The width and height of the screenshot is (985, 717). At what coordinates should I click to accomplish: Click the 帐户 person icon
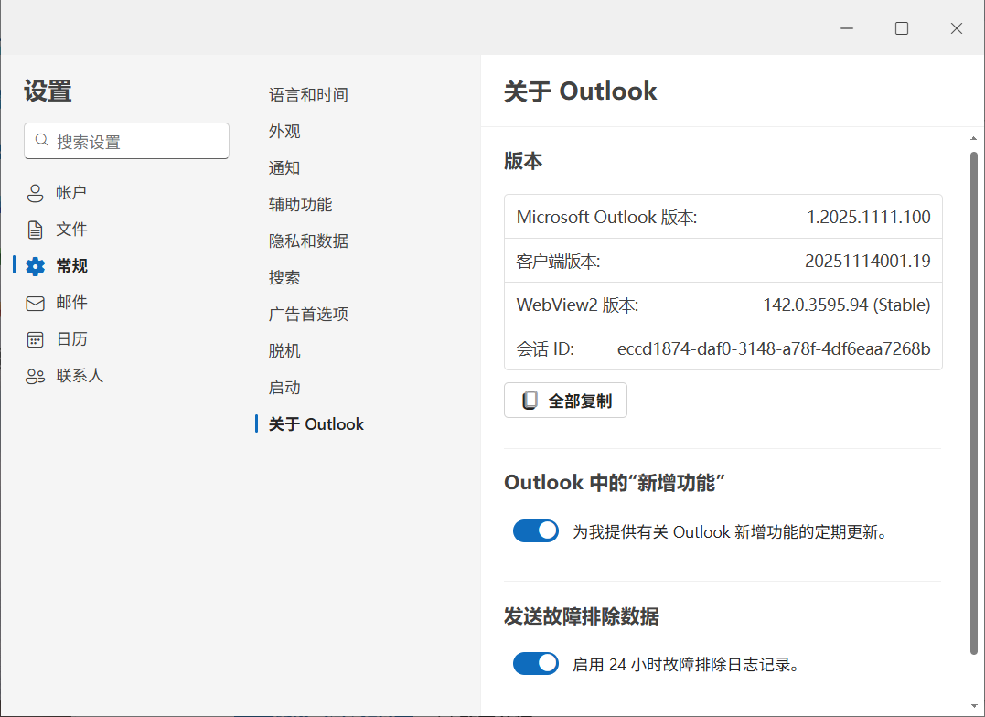pyautogui.click(x=35, y=193)
